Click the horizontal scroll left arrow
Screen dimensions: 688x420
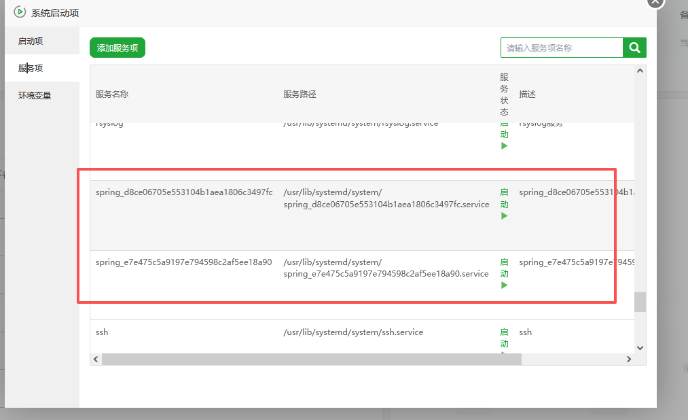tap(96, 359)
